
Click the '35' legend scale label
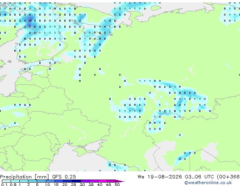pyautogui.click(x=91, y=184)
